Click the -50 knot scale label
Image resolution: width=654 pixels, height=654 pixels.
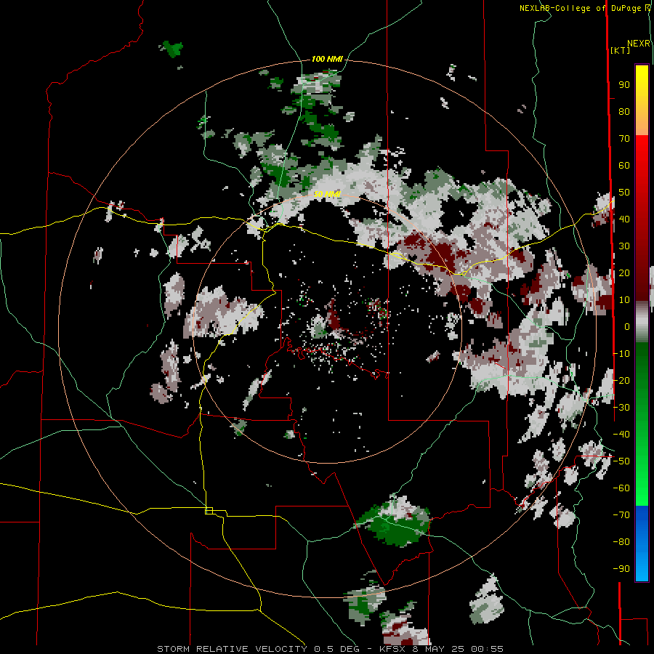coord(621,461)
